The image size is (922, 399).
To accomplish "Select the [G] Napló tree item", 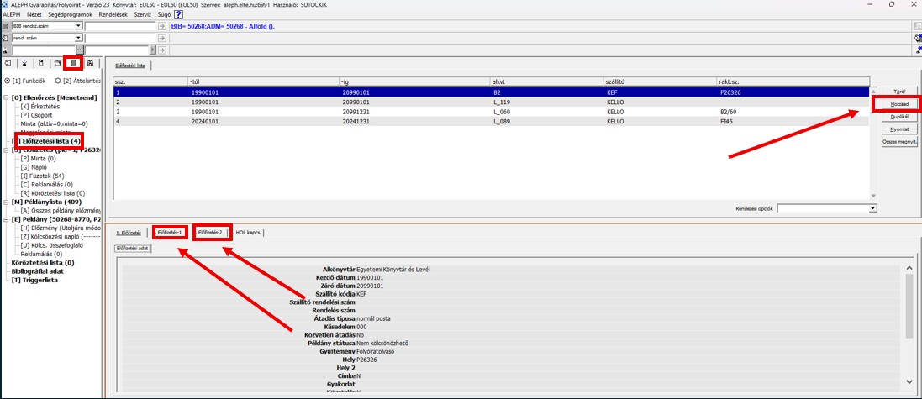I will [34, 167].
